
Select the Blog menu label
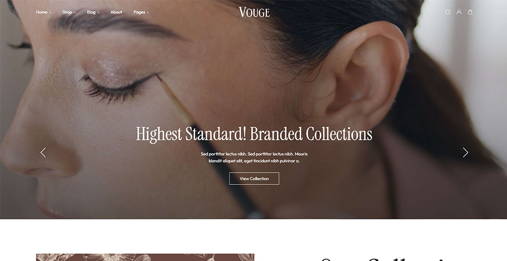(91, 12)
